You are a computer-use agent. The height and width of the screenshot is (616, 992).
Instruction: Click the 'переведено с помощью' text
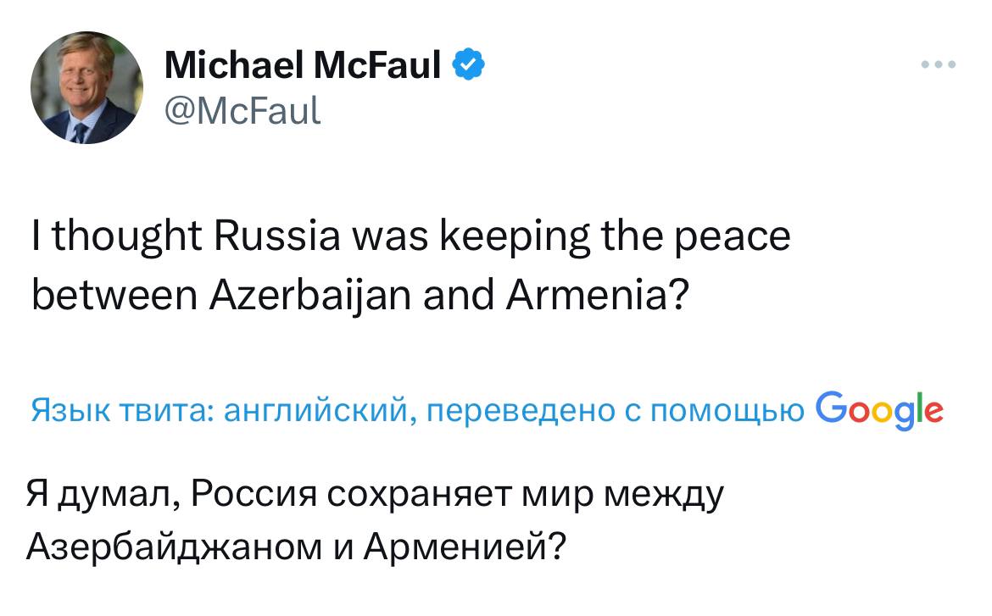[x=616, y=410]
